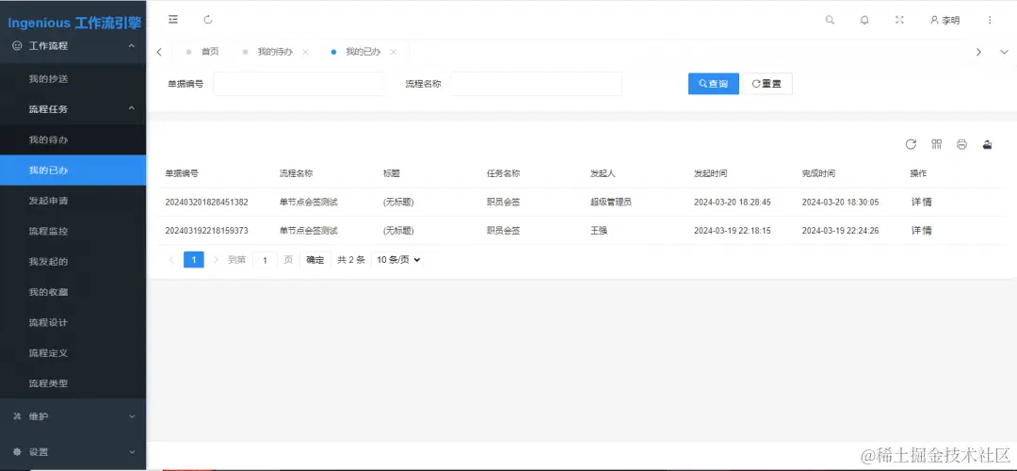
Task: Open 发起申请 in sidebar
Action: coord(73,201)
